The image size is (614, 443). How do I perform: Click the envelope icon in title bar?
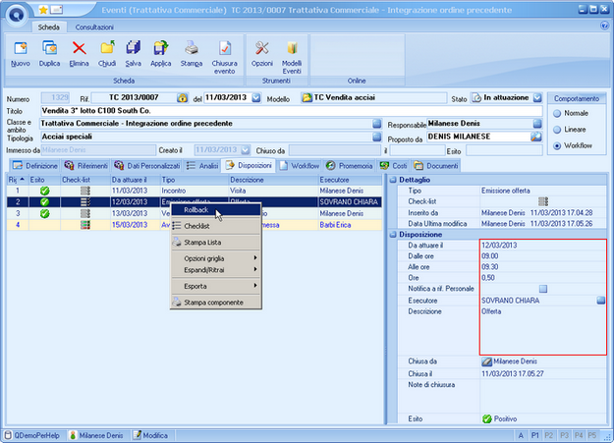[56, 10]
